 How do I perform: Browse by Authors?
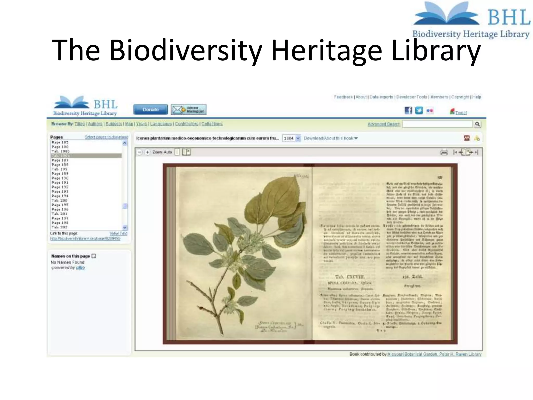[95, 124]
